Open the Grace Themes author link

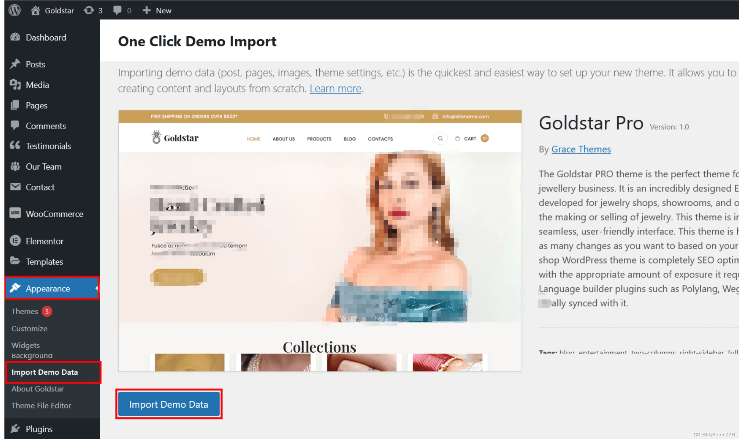(581, 149)
